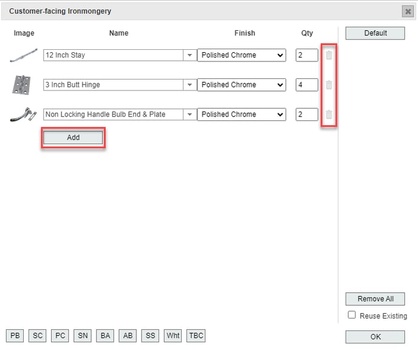This screenshot has width=418, height=350.
Task: Close the Customer-facing Ironmongery dialog
Action: pos(407,12)
